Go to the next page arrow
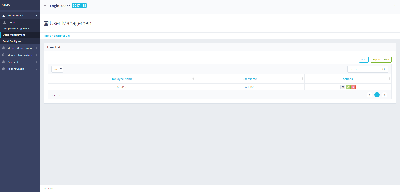The width and height of the screenshot is (400, 192). pyautogui.click(x=384, y=95)
